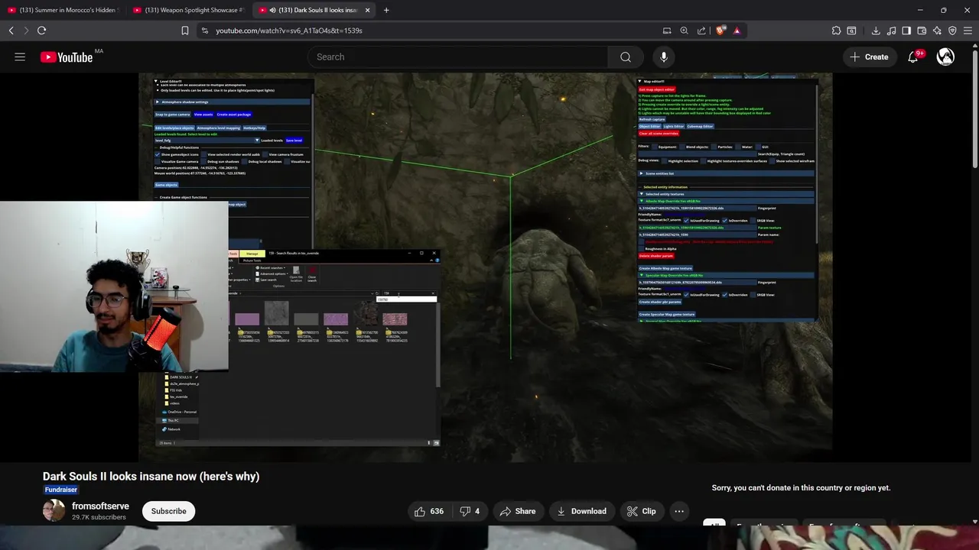Toggle the browser sidebar panel icon
The image size is (979, 550).
tap(906, 31)
